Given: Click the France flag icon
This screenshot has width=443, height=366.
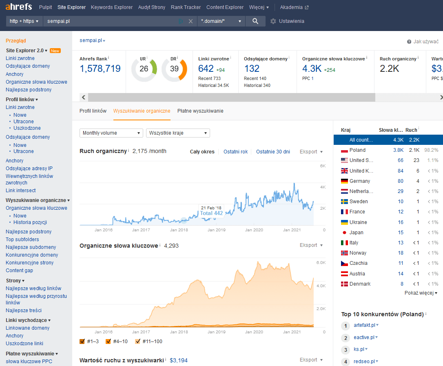Looking at the screenshot, I should pos(344,212).
